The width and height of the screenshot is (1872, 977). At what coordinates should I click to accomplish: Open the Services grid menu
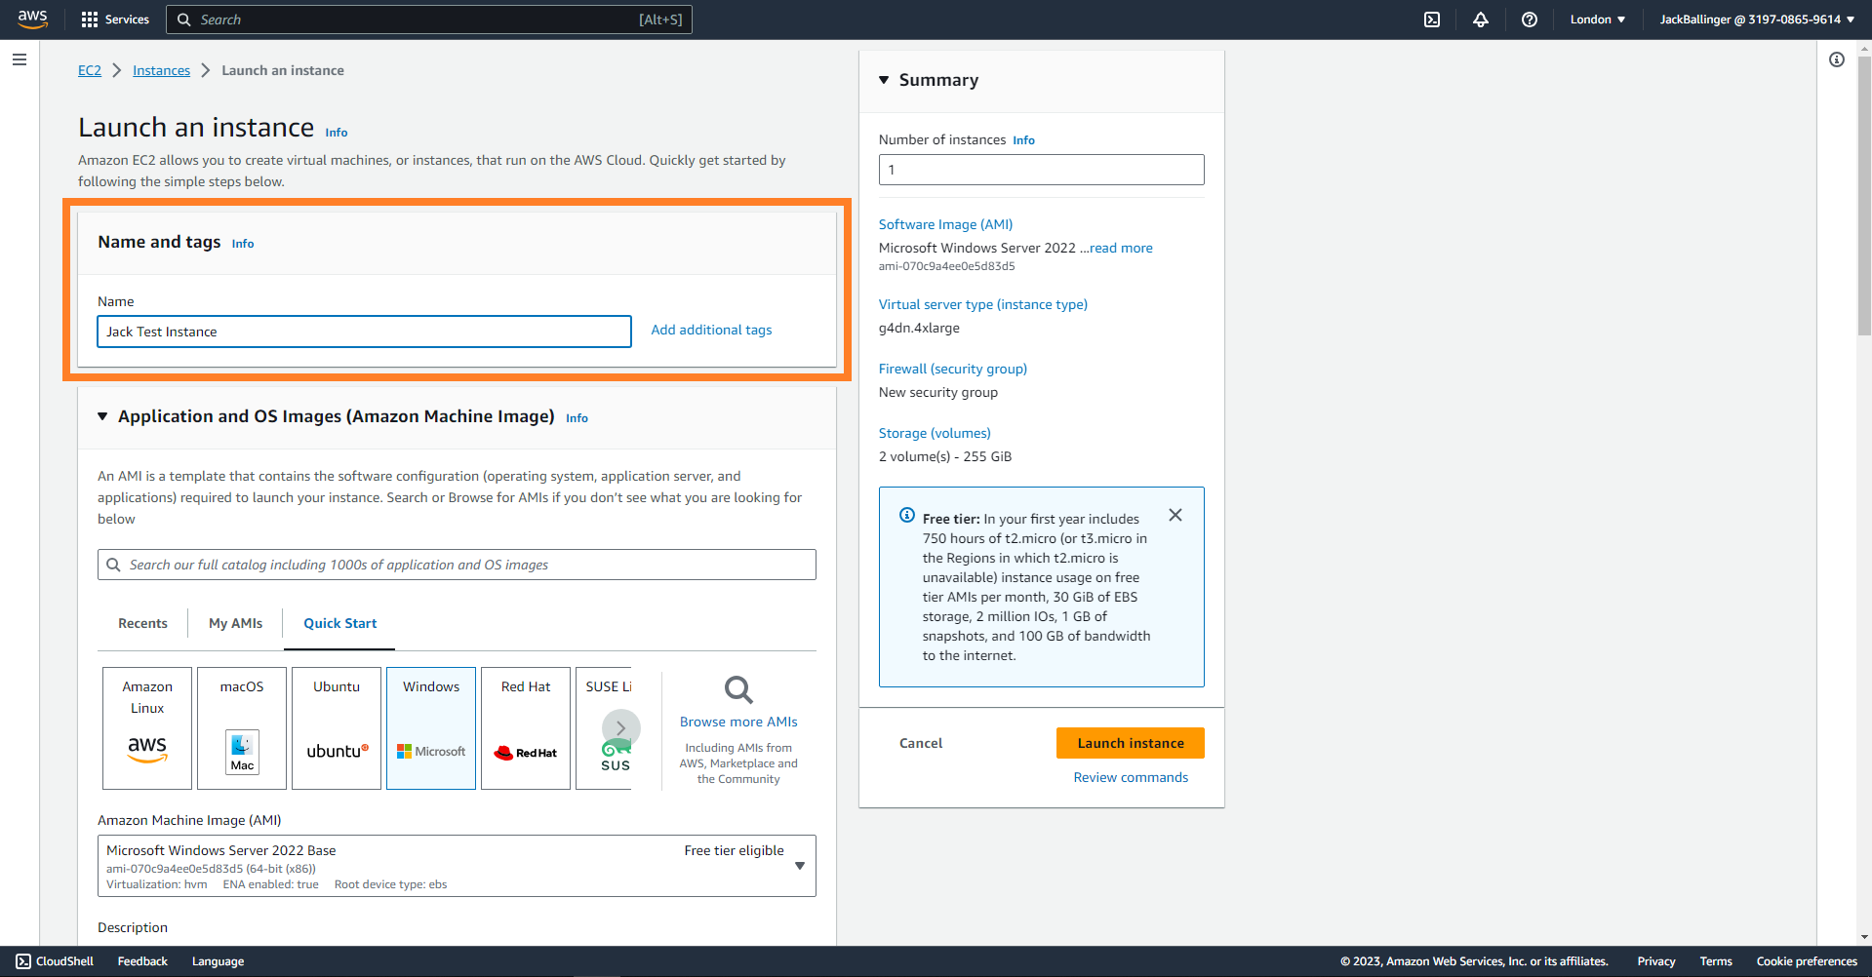[x=115, y=20]
